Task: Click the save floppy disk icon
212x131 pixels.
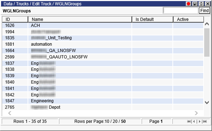Action: point(195,4)
